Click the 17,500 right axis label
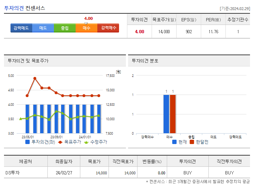 coord(110,76)
